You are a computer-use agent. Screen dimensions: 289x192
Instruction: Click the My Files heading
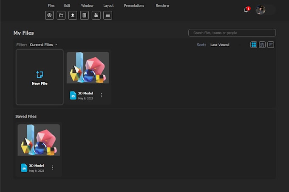pos(24,33)
